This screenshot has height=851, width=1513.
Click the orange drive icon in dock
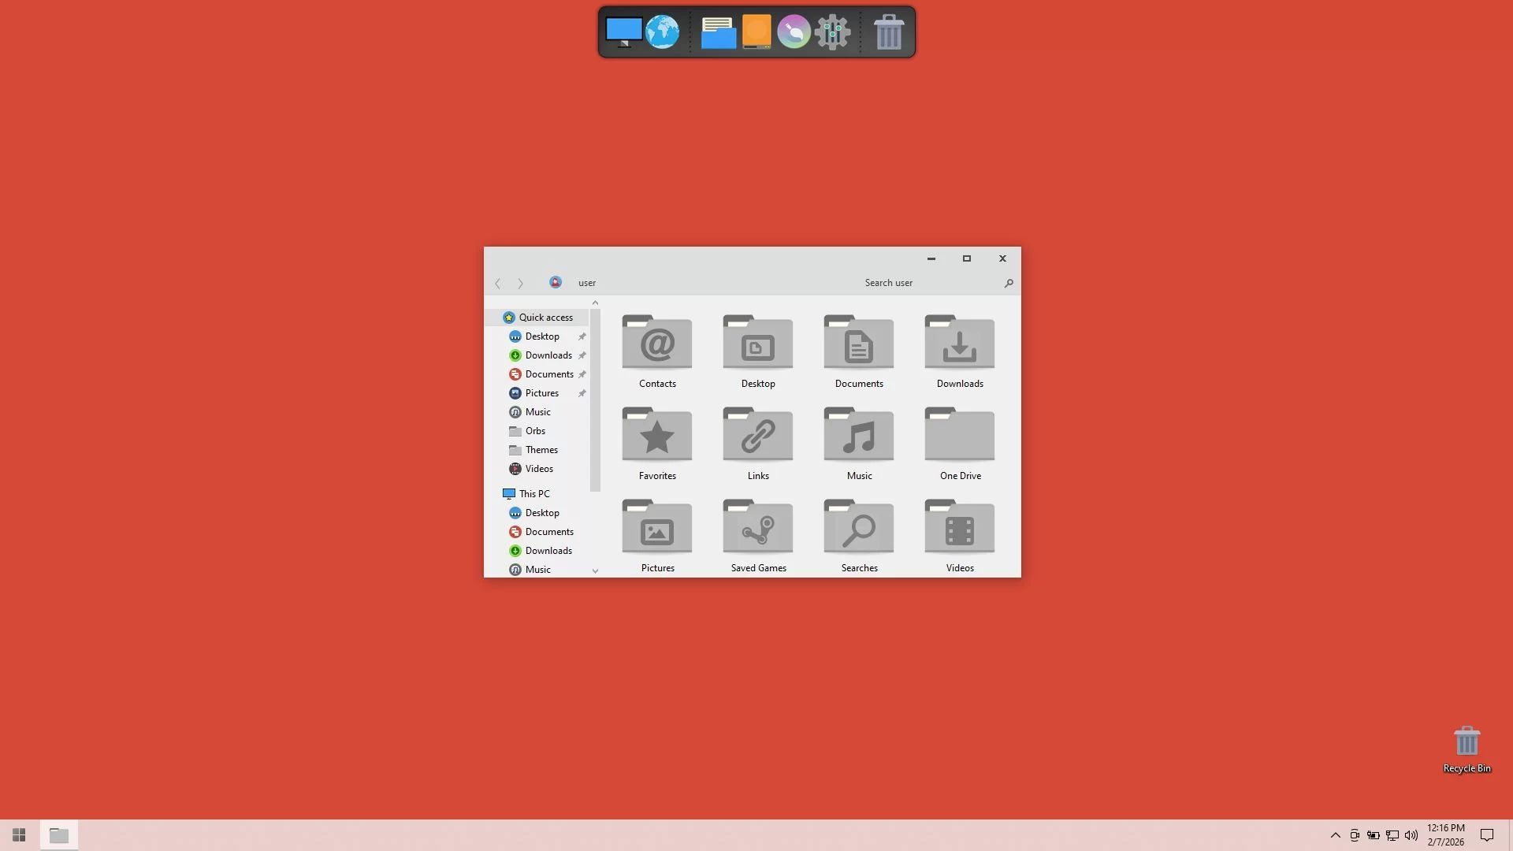coord(756,32)
